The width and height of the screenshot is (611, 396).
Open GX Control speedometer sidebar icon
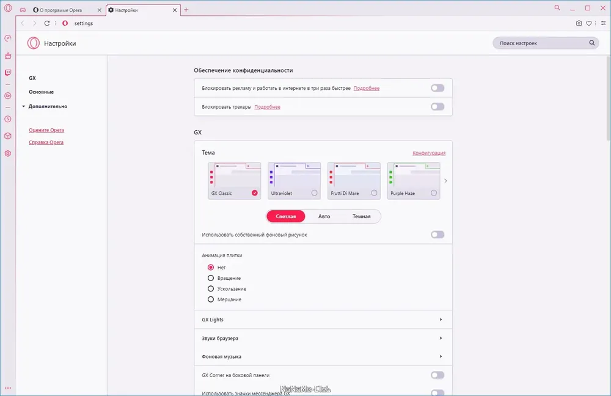tap(8, 38)
